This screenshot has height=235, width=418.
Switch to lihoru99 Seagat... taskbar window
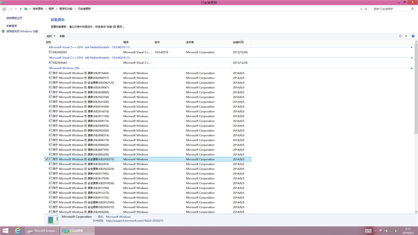click(x=42, y=231)
